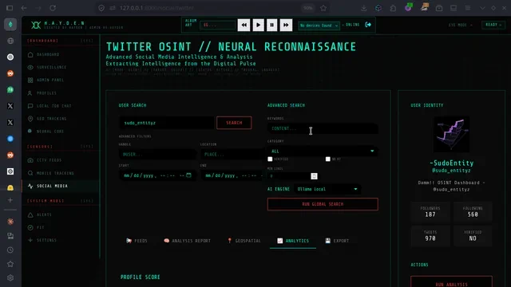Screen dimensions: 511x287
Task: Add new tab with plus in sidebar
Action: [x=10, y=200]
